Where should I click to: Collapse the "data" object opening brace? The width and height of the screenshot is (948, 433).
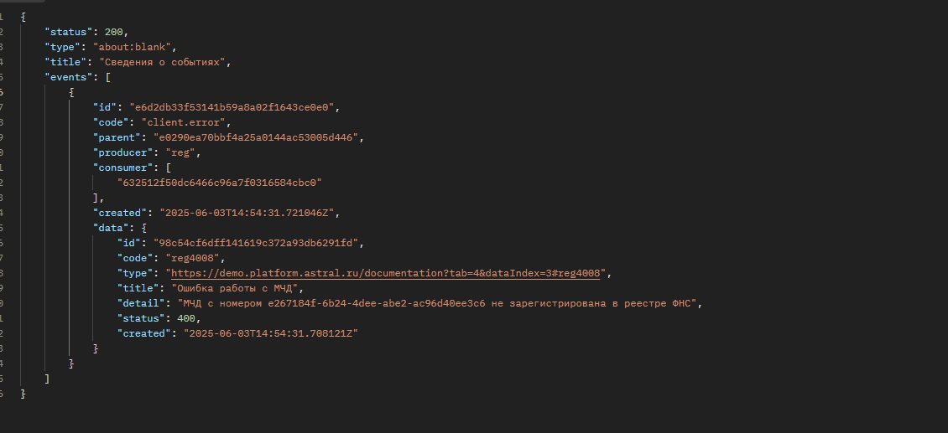click(144, 228)
